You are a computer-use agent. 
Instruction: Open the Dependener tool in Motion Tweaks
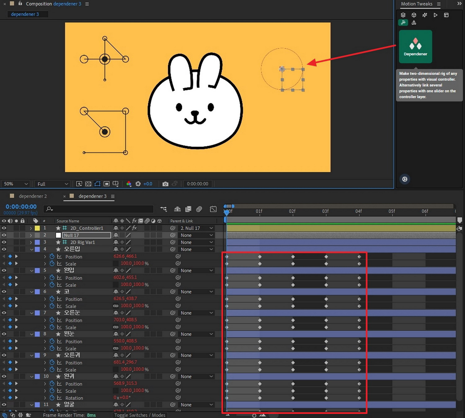(x=415, y=47)
